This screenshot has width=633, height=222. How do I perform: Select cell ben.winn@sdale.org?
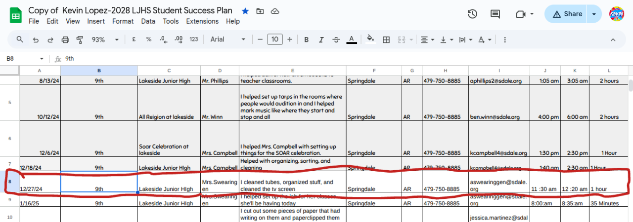point(499,103)
